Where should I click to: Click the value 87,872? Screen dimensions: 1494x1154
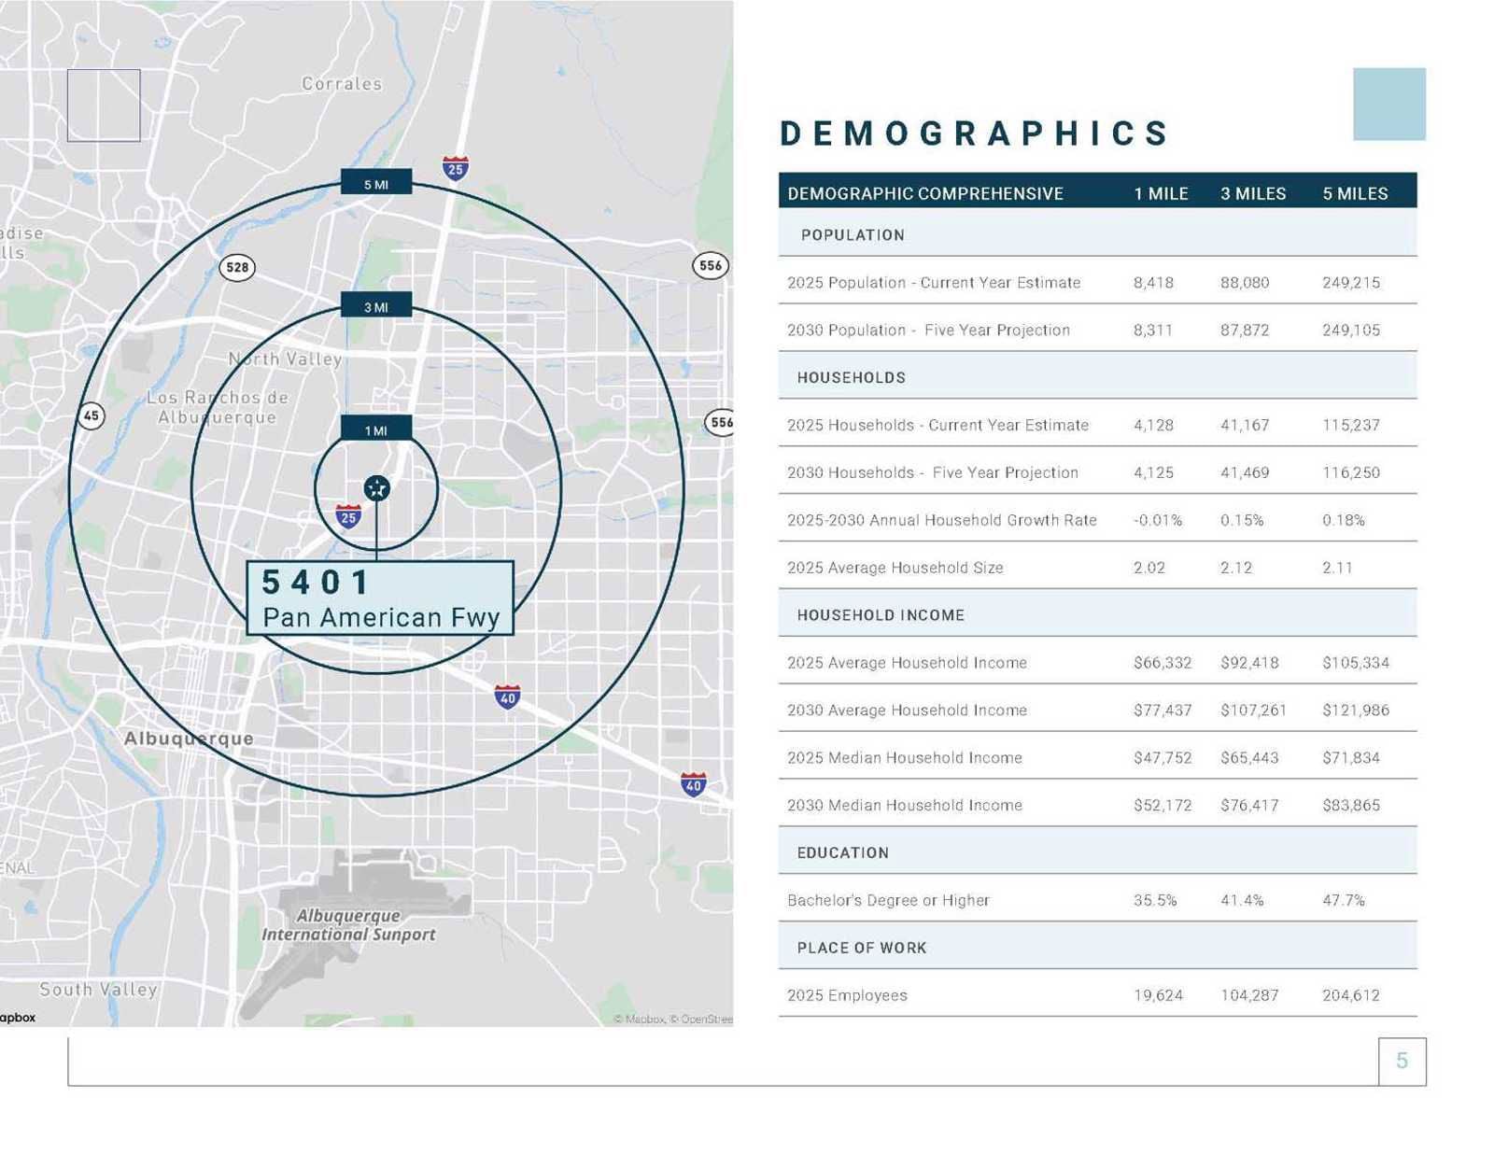coord(1245,330)
